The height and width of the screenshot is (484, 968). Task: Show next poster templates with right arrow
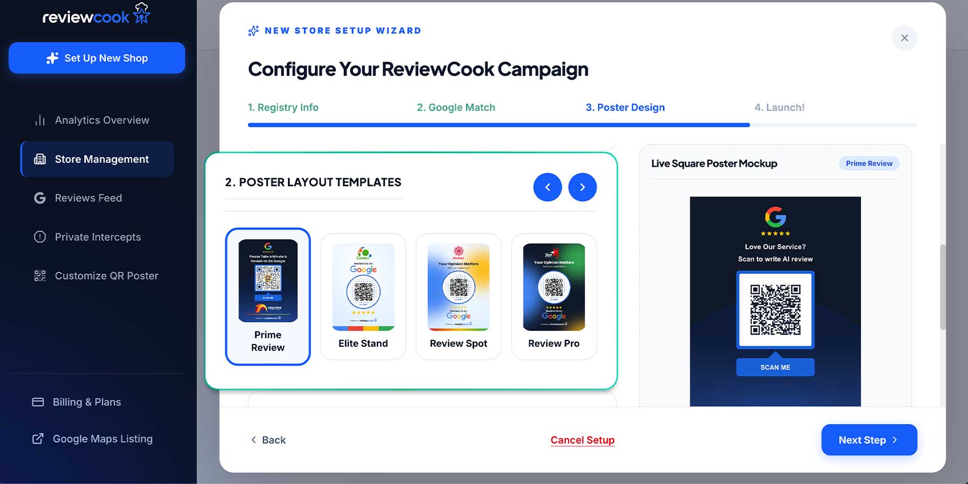[x=582, y=187]
